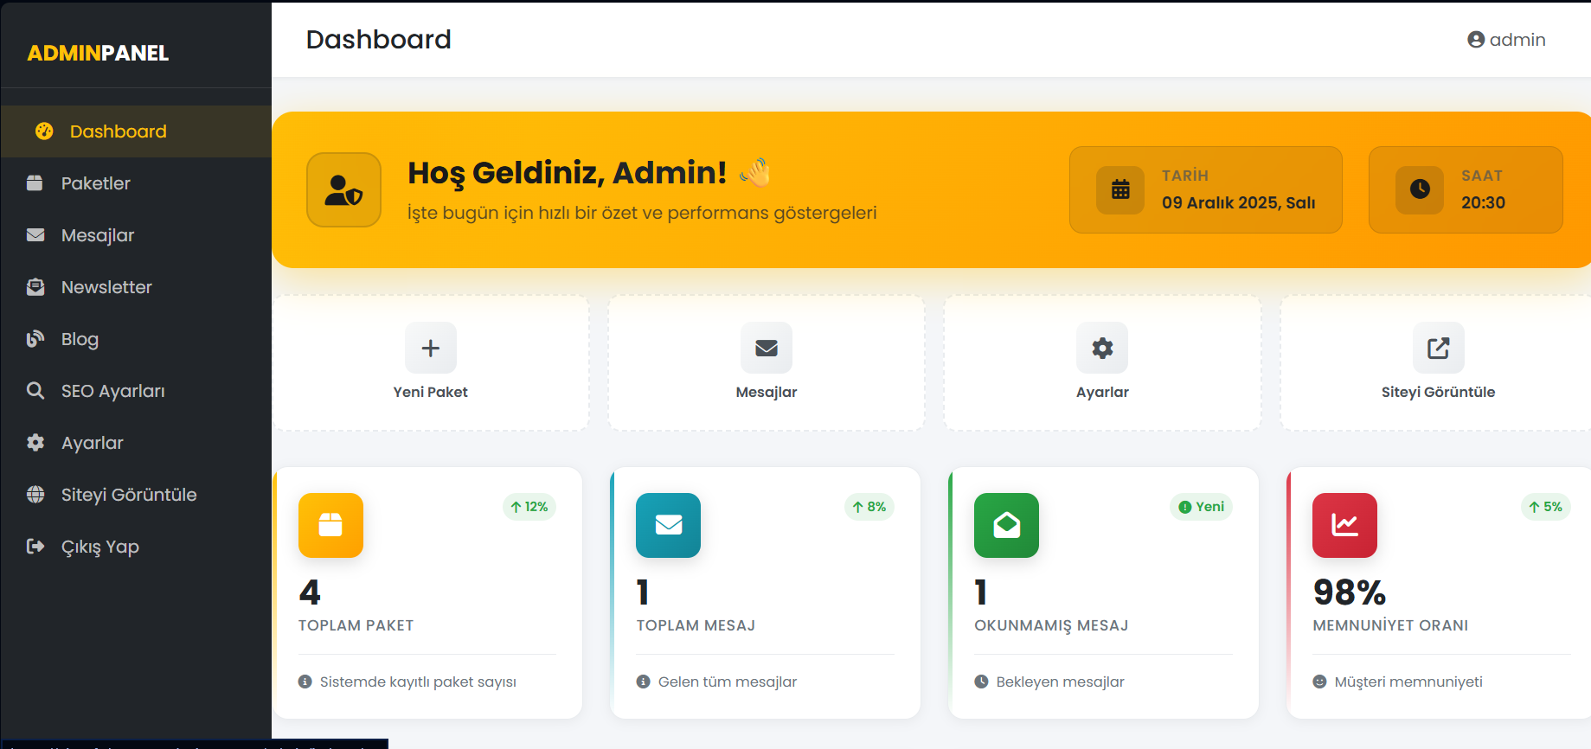Click the green open-envelope icon on Okunmamış Mesaj card
This screenshot has width=1591, height=749.
click(1006, 525)
